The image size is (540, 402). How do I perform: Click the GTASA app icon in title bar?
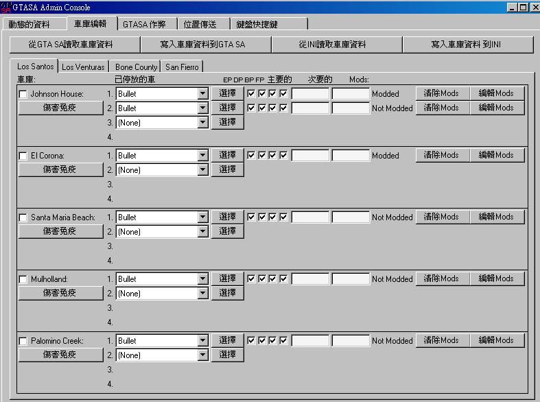(6, 7)
